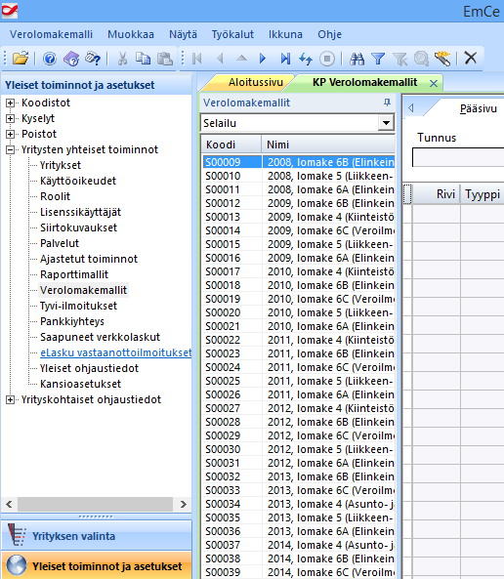The image size is (504, 579).
Task: Click the refresh arrows icon
Action: [306, 59]
